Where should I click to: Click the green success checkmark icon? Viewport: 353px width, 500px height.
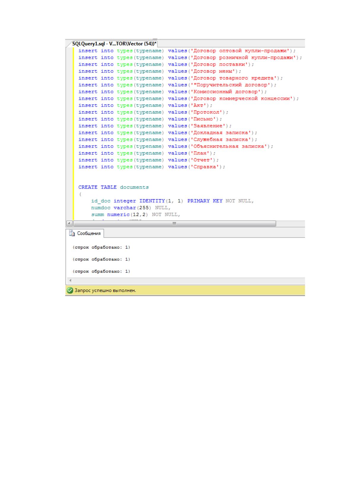pos(70,290)
